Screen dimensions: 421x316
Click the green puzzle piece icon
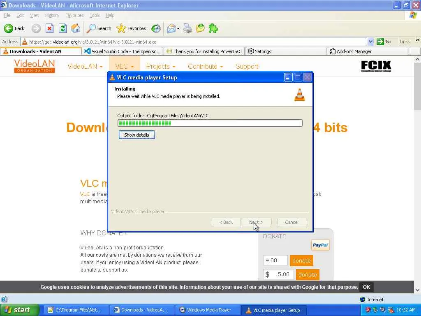pyautogui.click(x=213, y=28)
